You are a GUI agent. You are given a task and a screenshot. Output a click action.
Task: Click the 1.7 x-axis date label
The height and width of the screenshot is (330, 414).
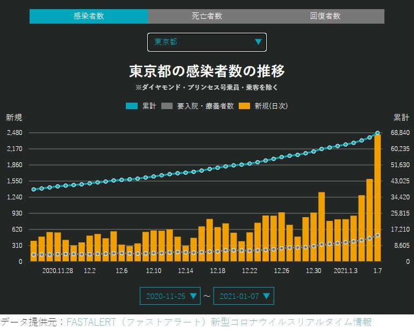[x=377, y=271]
